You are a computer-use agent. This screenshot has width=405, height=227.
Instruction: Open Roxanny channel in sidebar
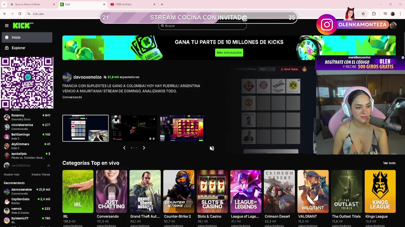[x=27, y=117]
